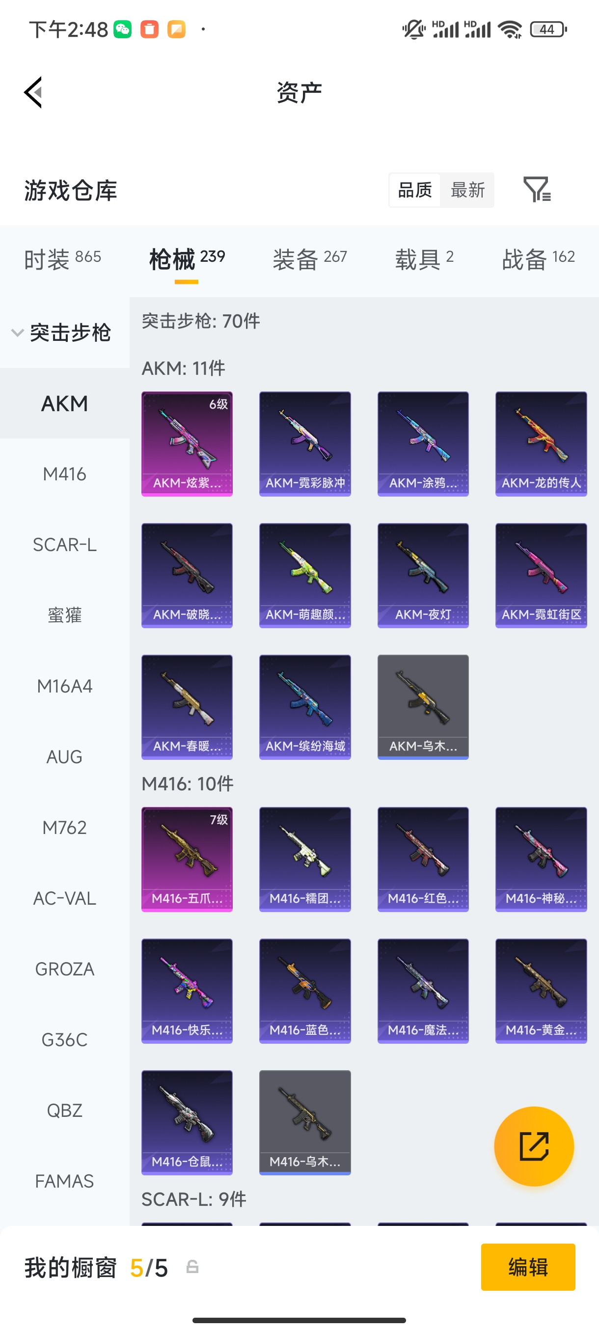This screenshot has width=599, height=1332.
Task: Switch to the 时装 865 tab
Action: click(62, 258)
